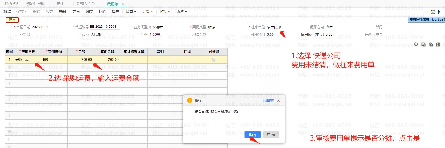
Task: Click 使用预付 field 0.00
Action: point(281,35)
